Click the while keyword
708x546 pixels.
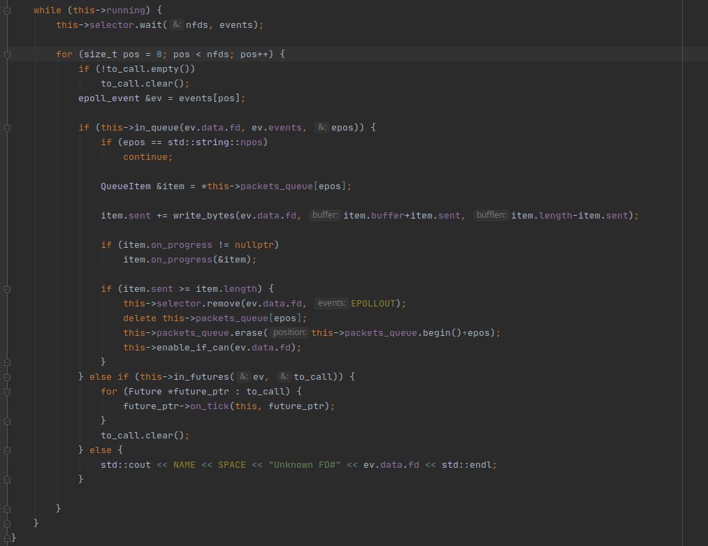(47, 10)
